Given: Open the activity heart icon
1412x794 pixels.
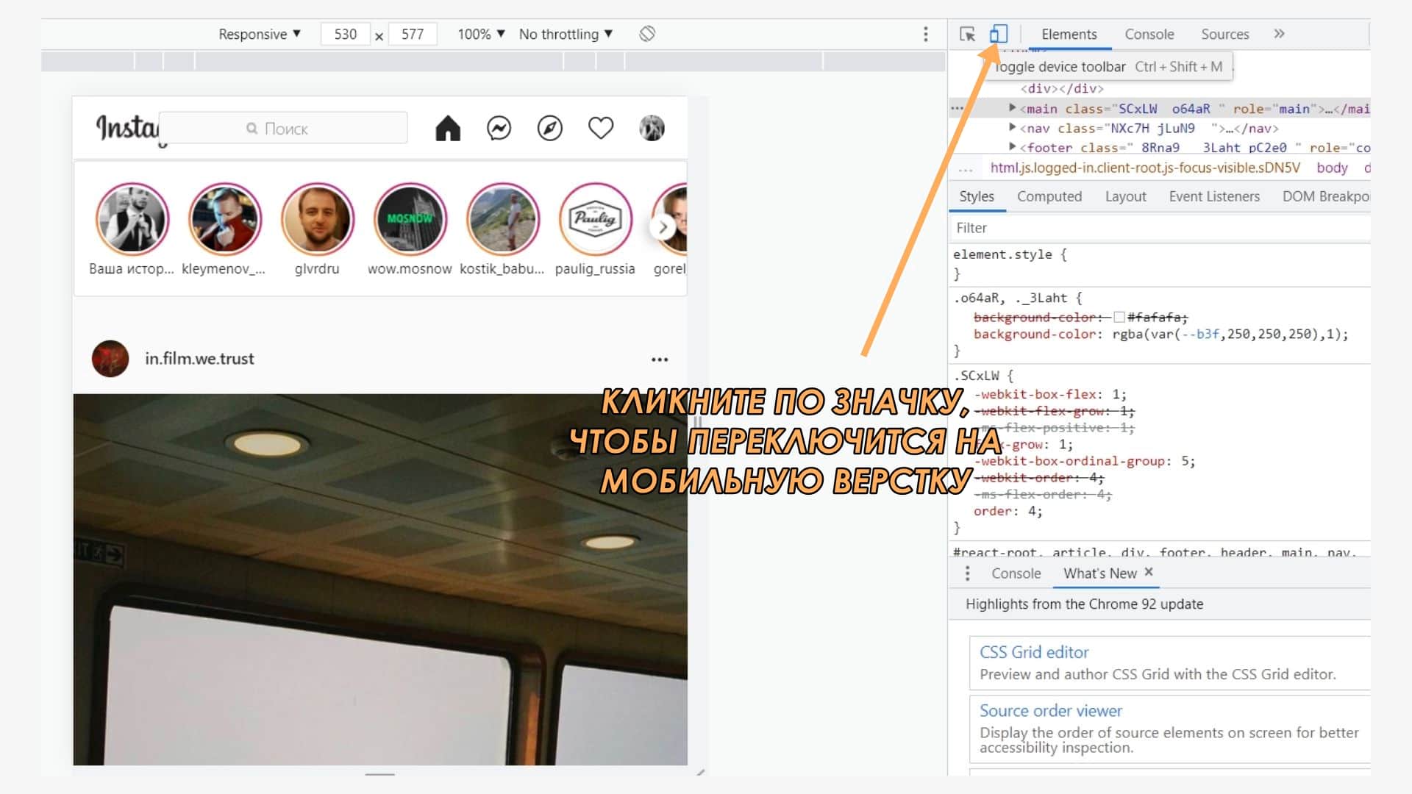Looking at the screenshot, I should (600, 129).
